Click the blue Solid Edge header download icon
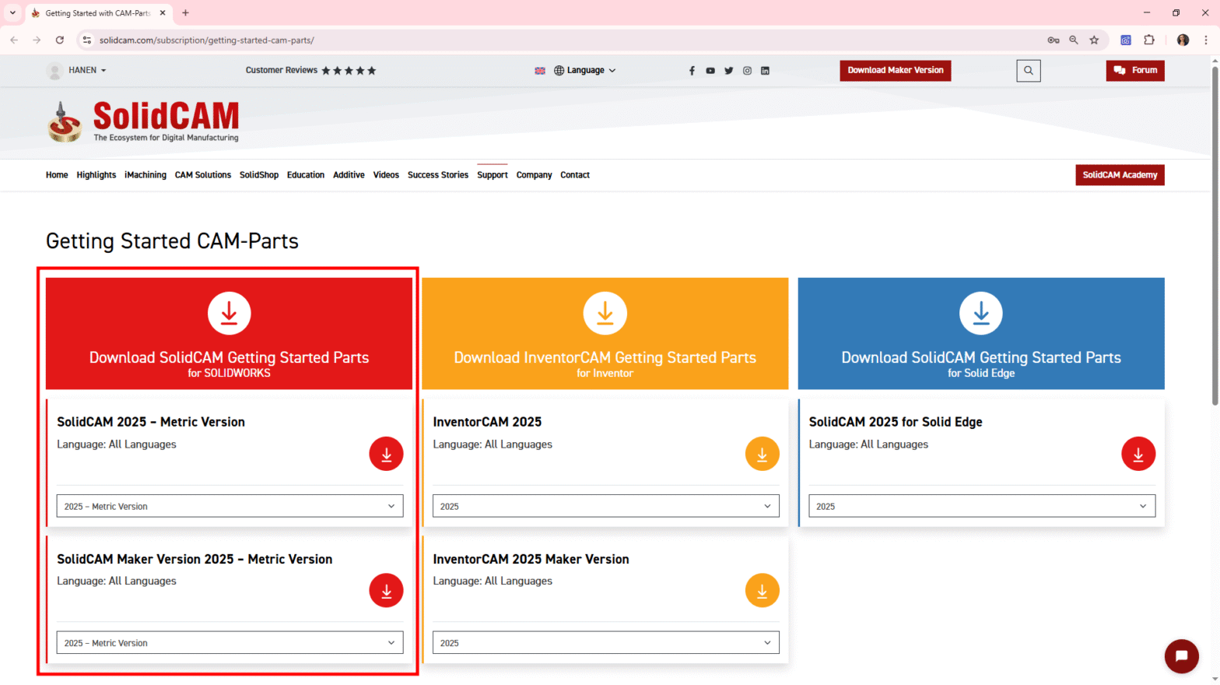1220x685 pixels. pos(981,313)
